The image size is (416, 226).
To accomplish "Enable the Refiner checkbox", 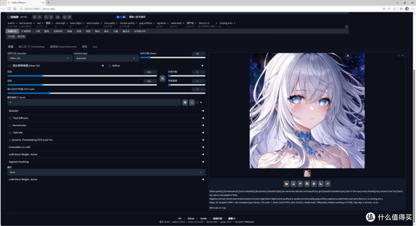I will tap(110, 66).
